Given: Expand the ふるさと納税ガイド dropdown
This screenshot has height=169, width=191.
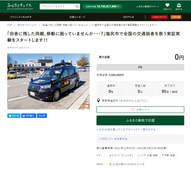Looking at the screenshot, I should [x=148, y=6].
